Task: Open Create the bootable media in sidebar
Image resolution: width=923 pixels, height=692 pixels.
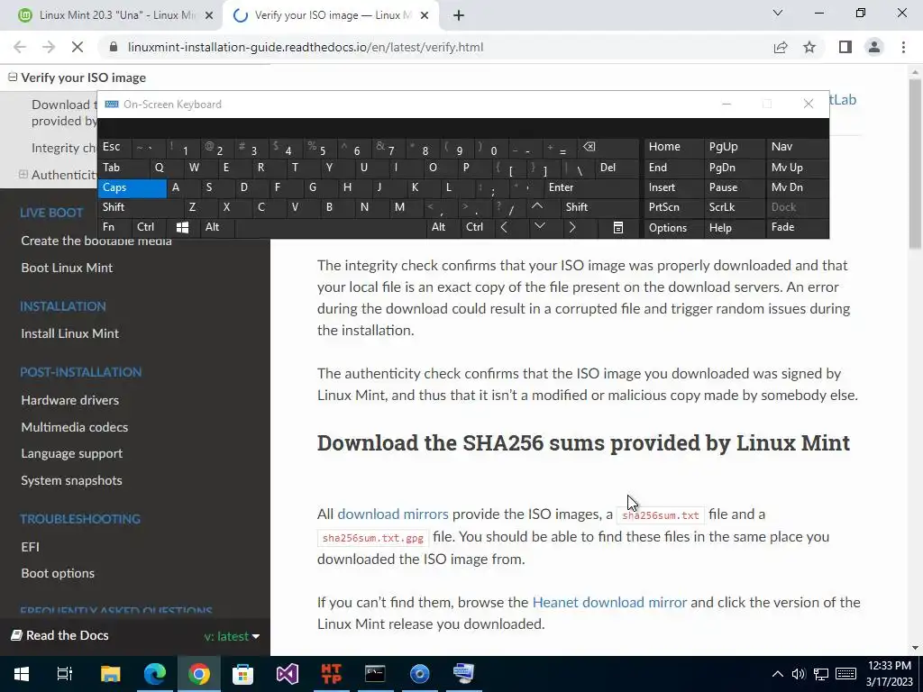Action: tap(96, 241)
